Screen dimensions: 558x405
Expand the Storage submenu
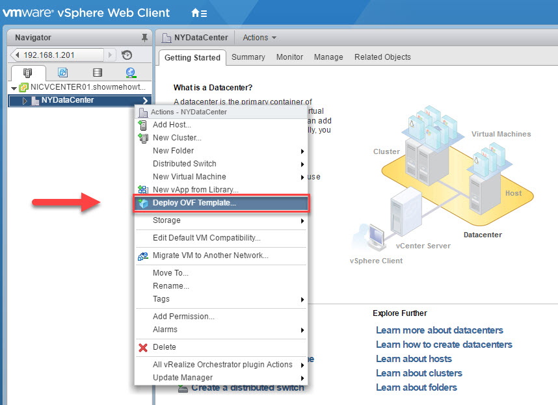302,221
